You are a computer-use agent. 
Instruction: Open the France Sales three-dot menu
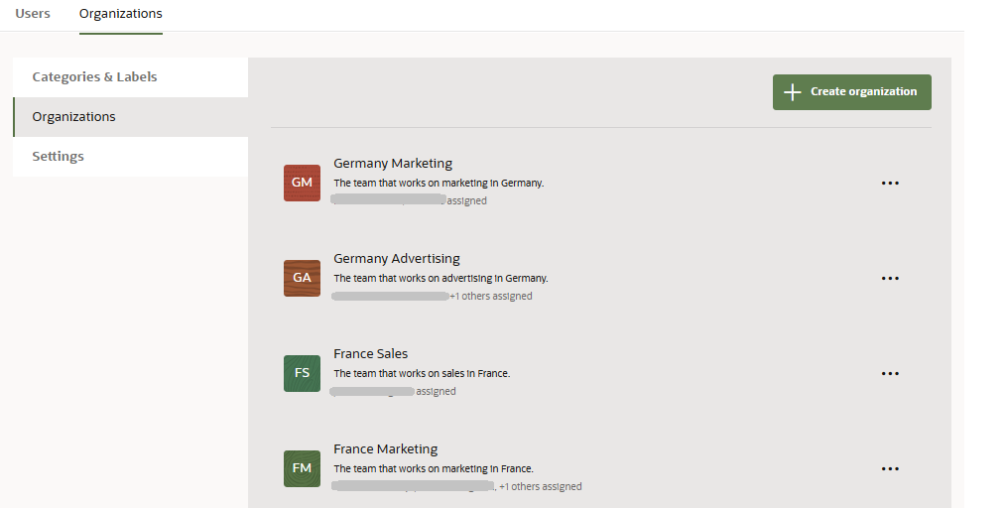point(890,373)
